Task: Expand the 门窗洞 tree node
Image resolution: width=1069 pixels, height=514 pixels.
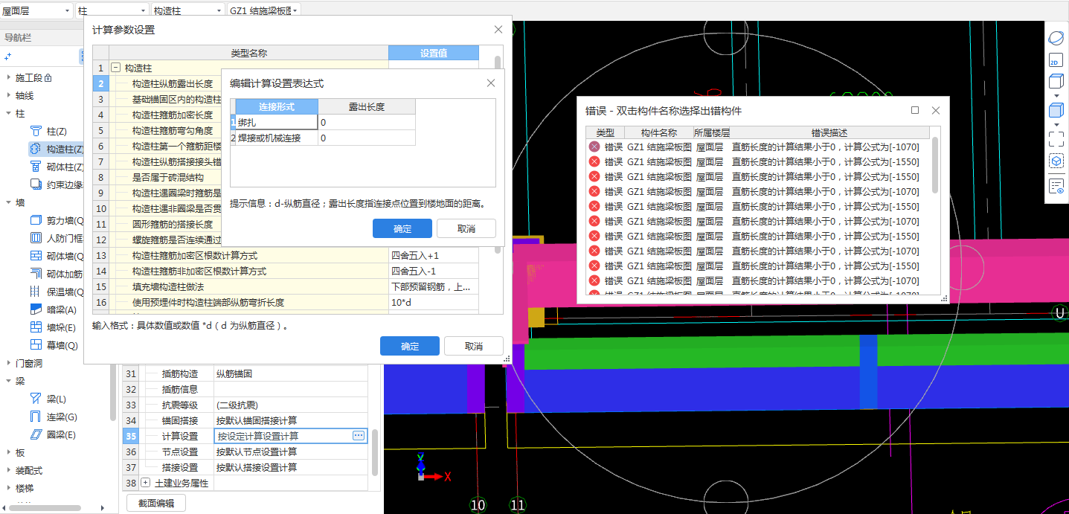Action: click(8, 363)
